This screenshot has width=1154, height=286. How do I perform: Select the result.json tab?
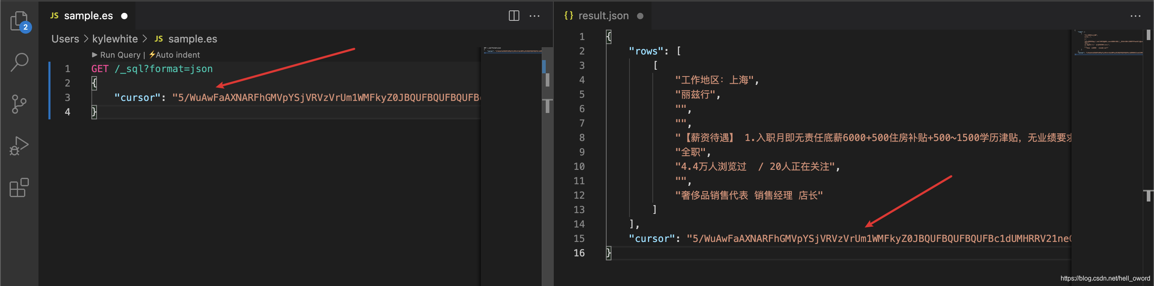click(603, 16)
